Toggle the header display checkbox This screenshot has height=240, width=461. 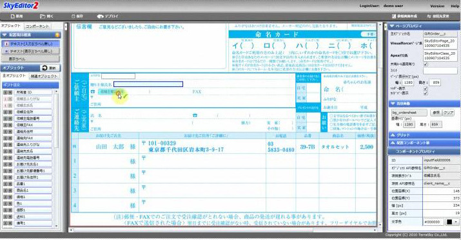click(x=426, y=88)
